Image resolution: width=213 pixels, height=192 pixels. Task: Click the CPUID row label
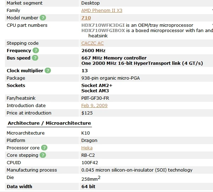click(x=14, y=163)
